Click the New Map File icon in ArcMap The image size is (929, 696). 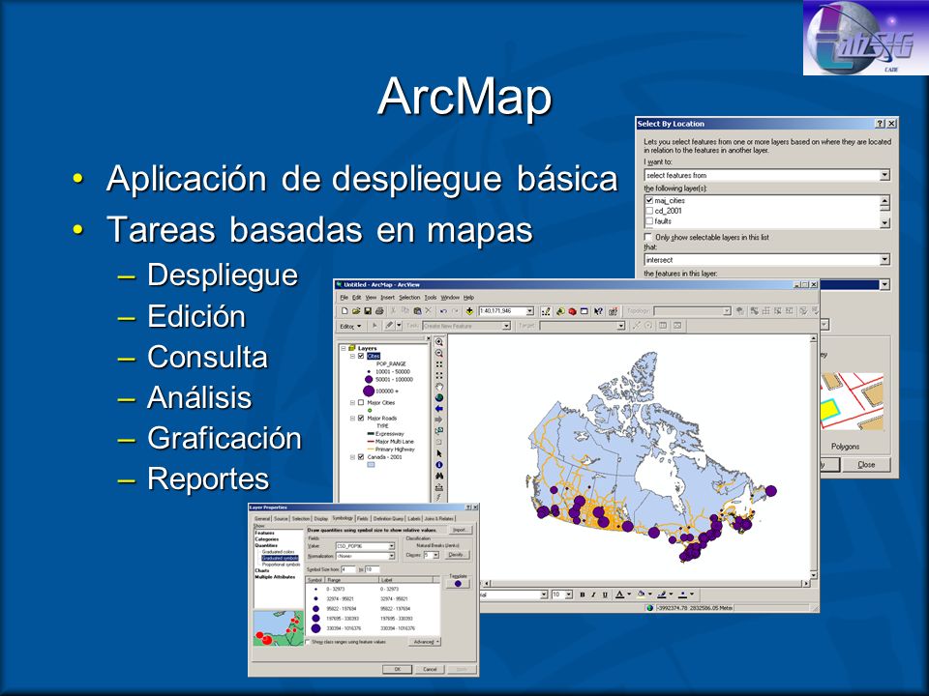tap(345, 310)
